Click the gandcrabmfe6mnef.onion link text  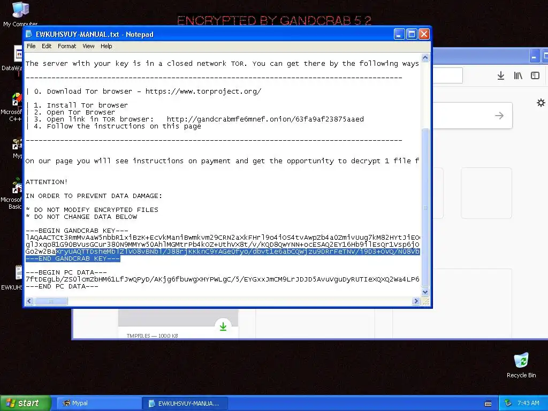click(x=265, y=119)
